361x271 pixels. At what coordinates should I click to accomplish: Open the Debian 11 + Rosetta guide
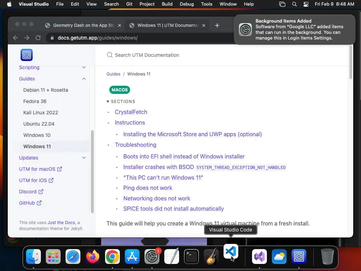[45, 90]
